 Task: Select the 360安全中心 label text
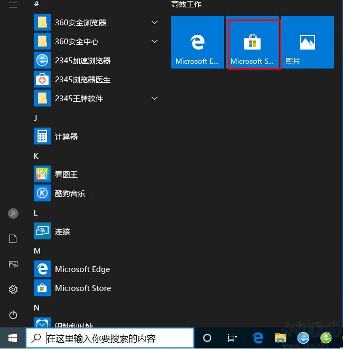[x=77, y=42]
